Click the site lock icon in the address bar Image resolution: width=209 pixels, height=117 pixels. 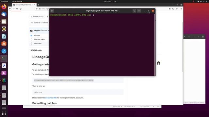point(40,9)
